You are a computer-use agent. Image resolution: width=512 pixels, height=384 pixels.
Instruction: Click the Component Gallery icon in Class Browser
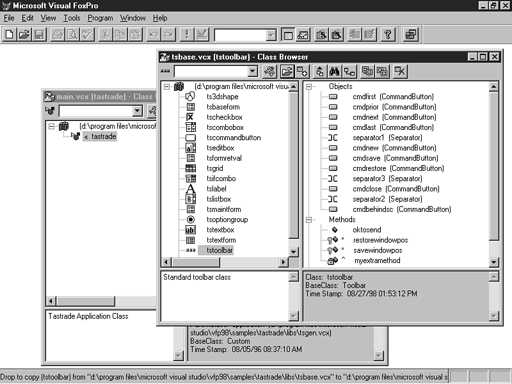(269, 71)
